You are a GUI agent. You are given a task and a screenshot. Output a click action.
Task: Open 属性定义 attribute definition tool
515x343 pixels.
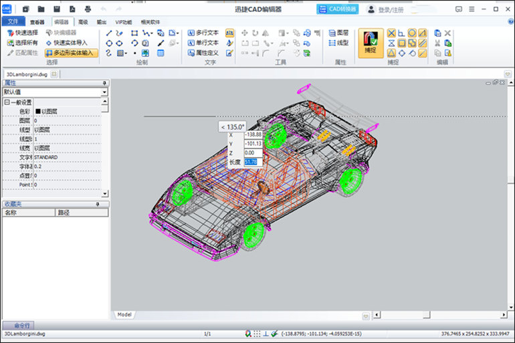[x=203, y=53]
